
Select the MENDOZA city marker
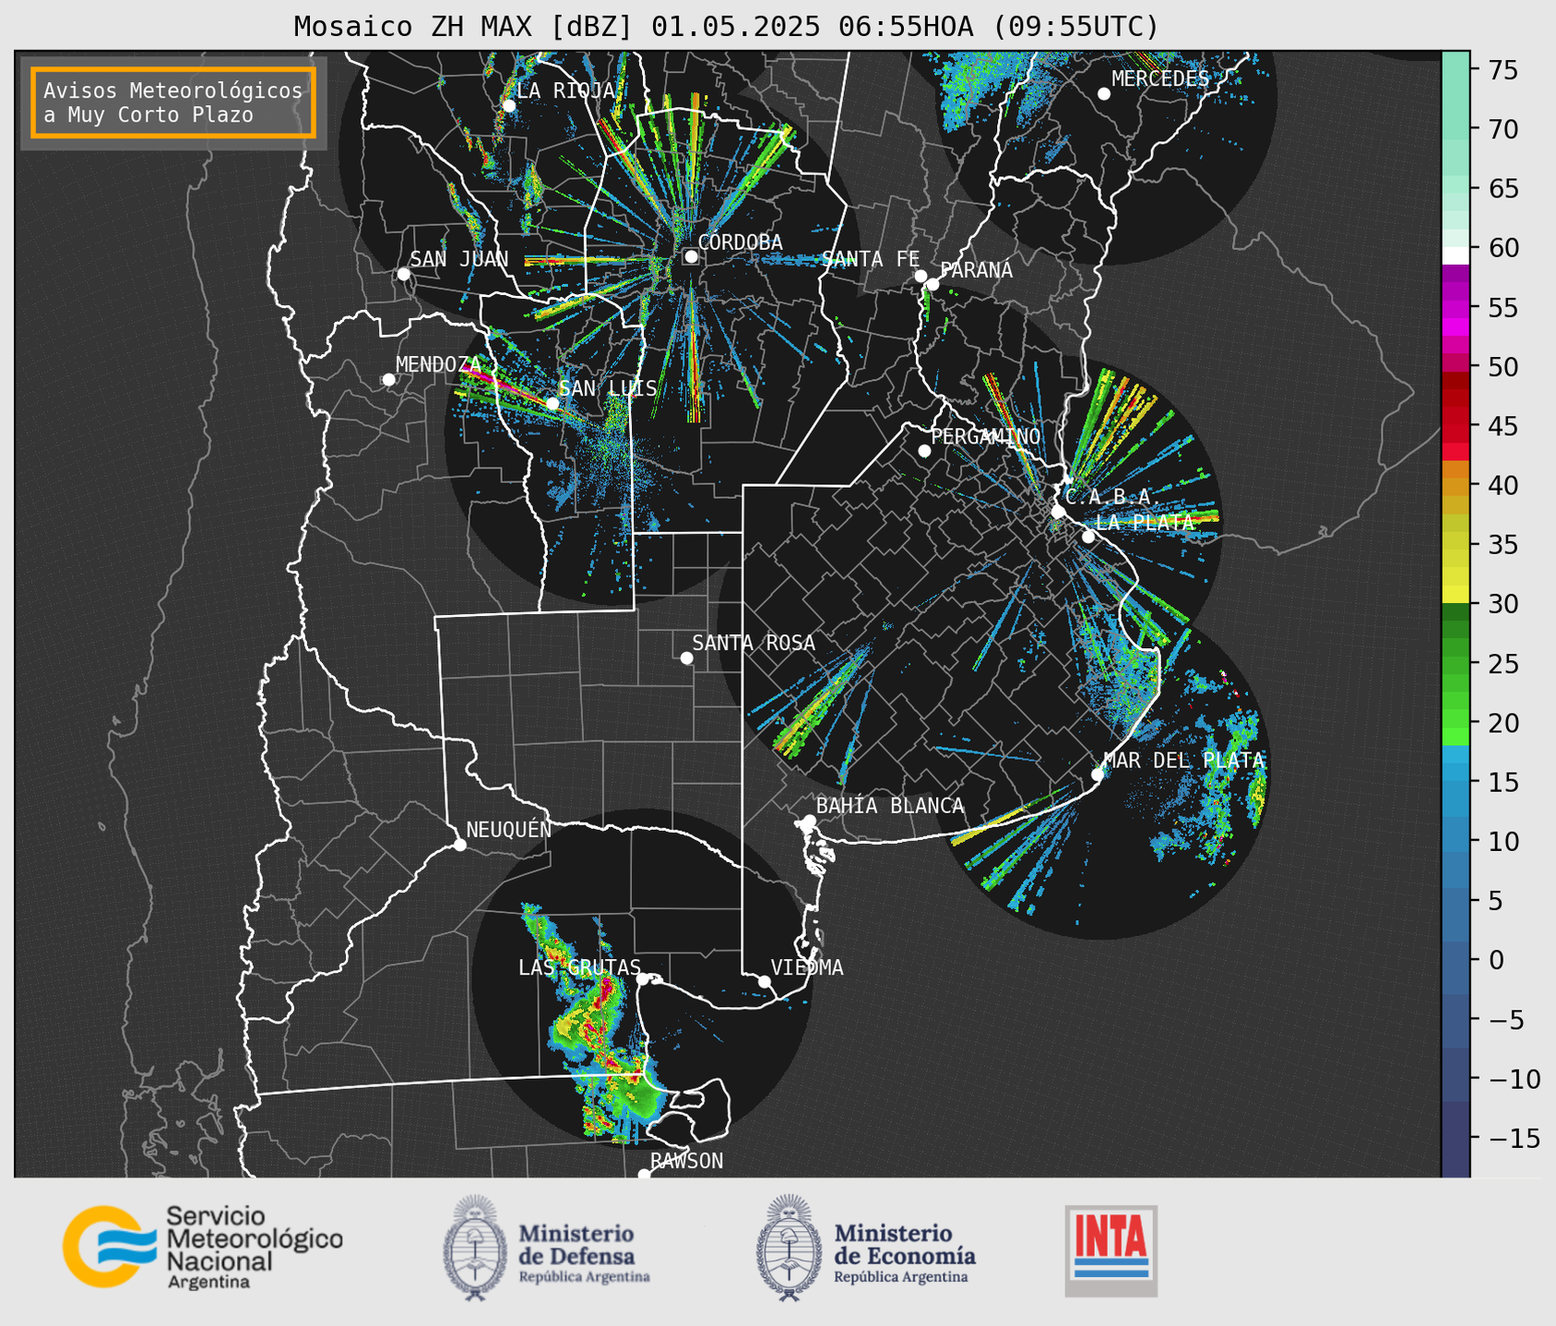click(388, 380)
